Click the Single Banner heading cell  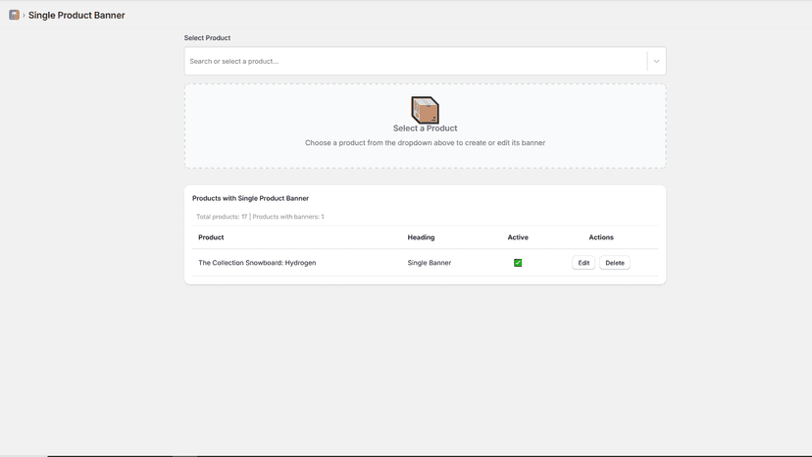(x=430, y=263)
